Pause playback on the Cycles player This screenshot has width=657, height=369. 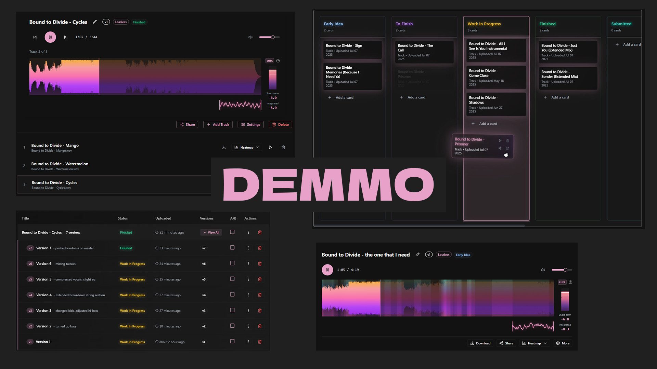click(x=50, y=37)
